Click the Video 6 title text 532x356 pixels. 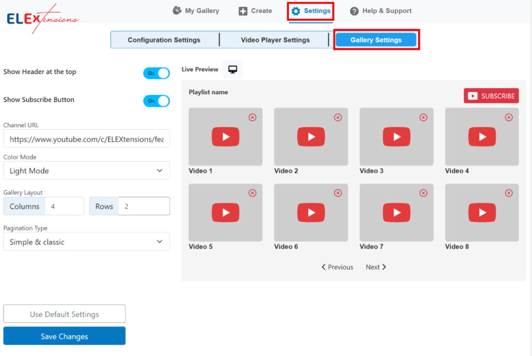click(x=286, y=247)
